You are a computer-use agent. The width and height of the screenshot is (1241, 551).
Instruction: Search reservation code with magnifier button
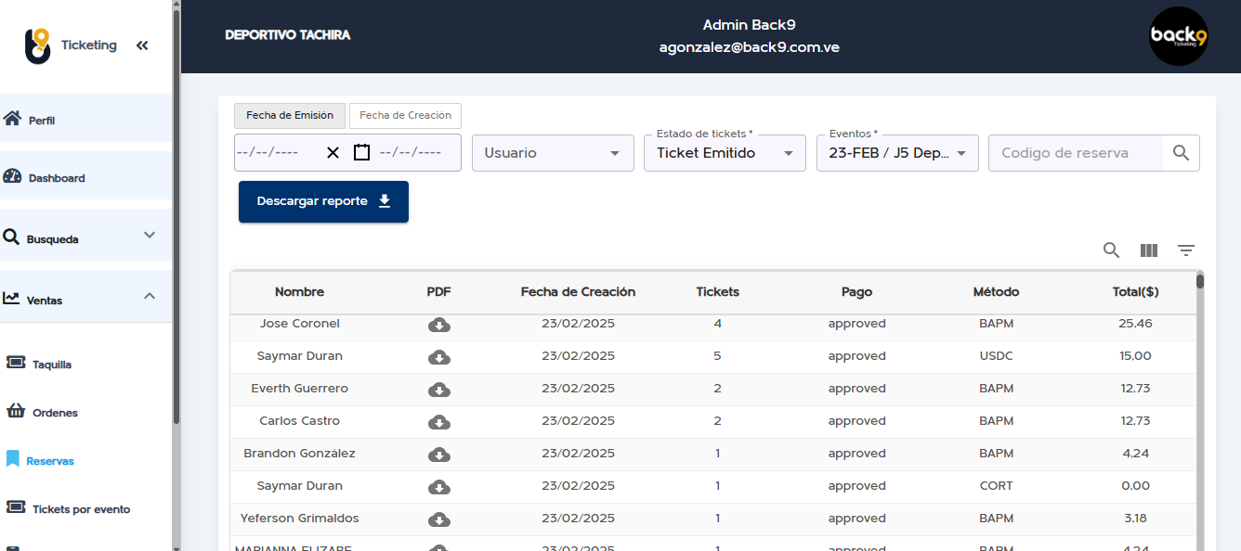click(x=1181, y=153)
